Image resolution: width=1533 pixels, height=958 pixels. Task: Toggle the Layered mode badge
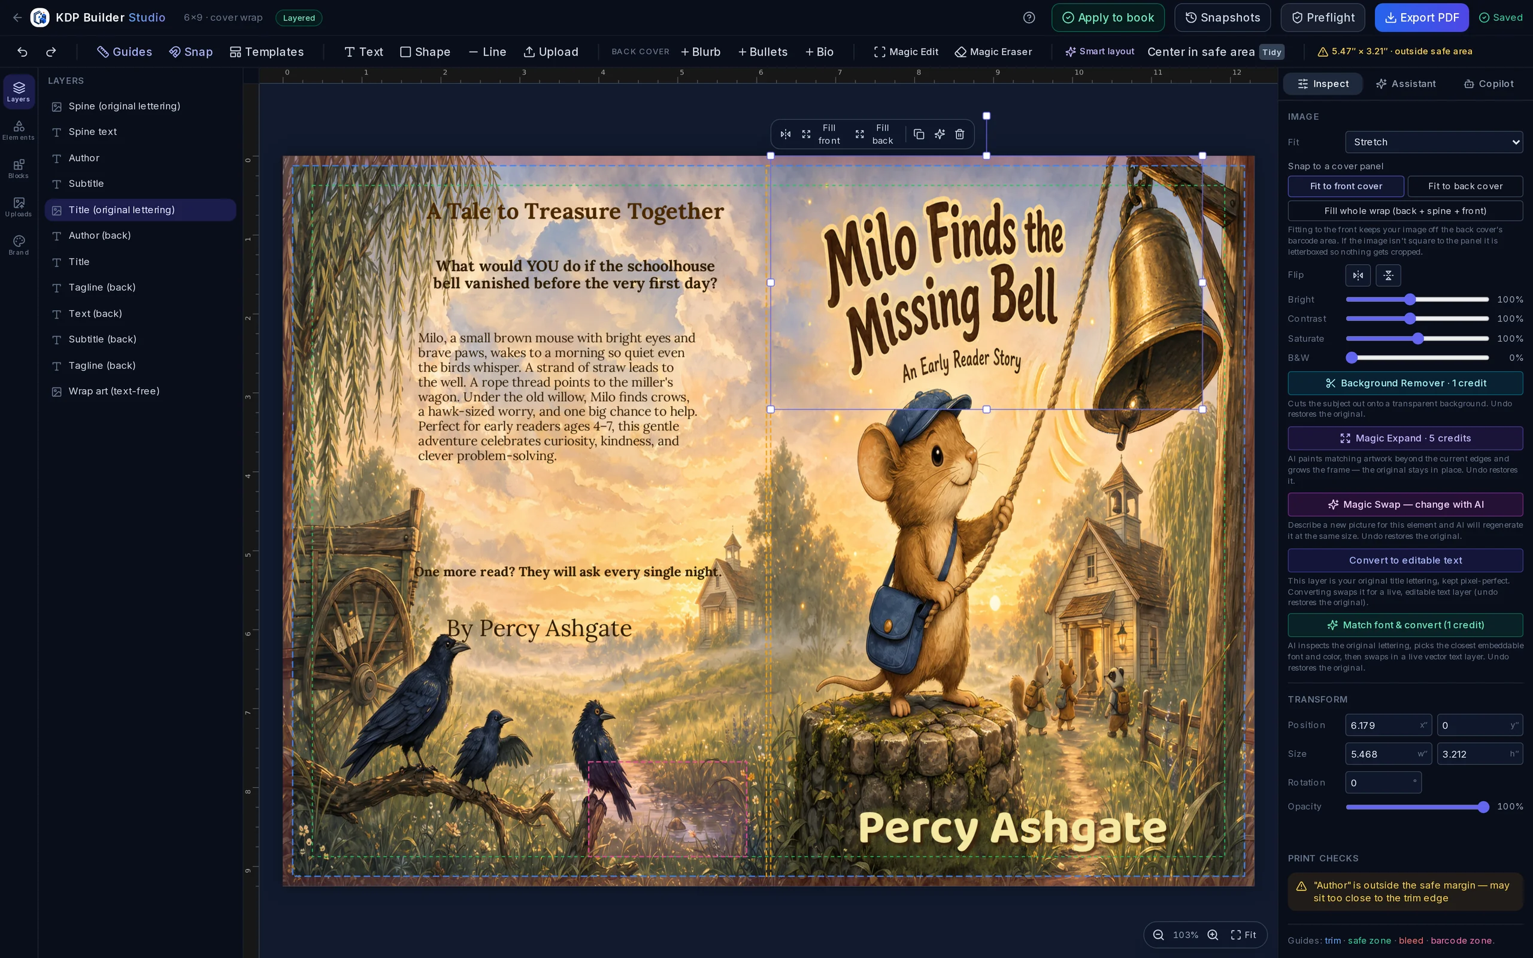click(x=298, y=18)
